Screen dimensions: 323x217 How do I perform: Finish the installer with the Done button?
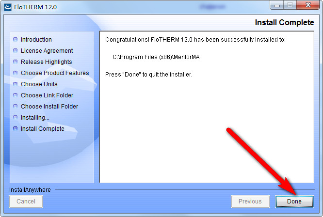(294, 201)
